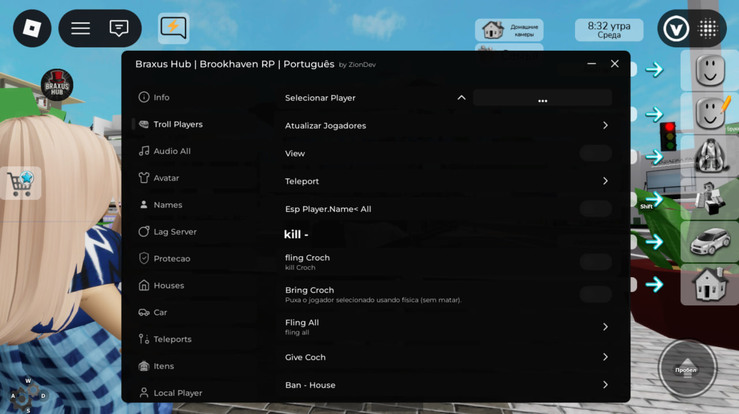
Task: Click the hamburger menu icon in top bar
Action: [80, 28]
